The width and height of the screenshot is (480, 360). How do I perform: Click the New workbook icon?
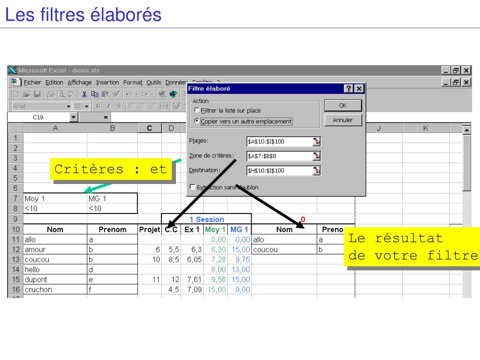coord(16,94)
